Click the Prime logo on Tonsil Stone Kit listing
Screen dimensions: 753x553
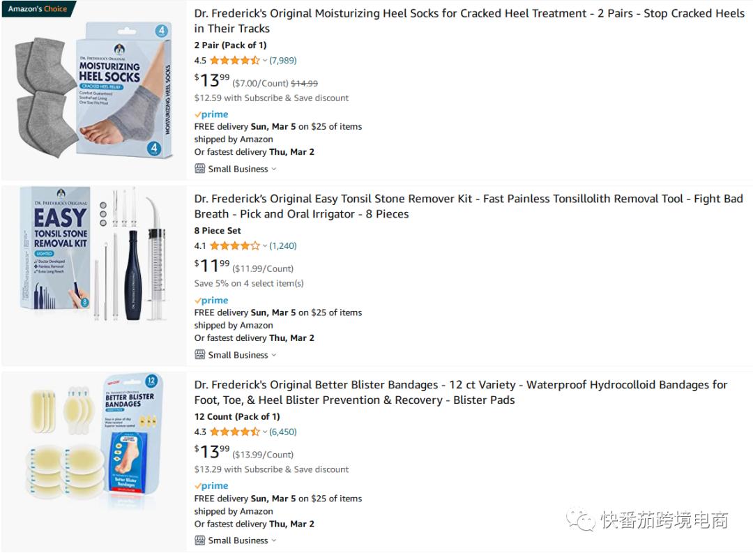pos(211,301)
